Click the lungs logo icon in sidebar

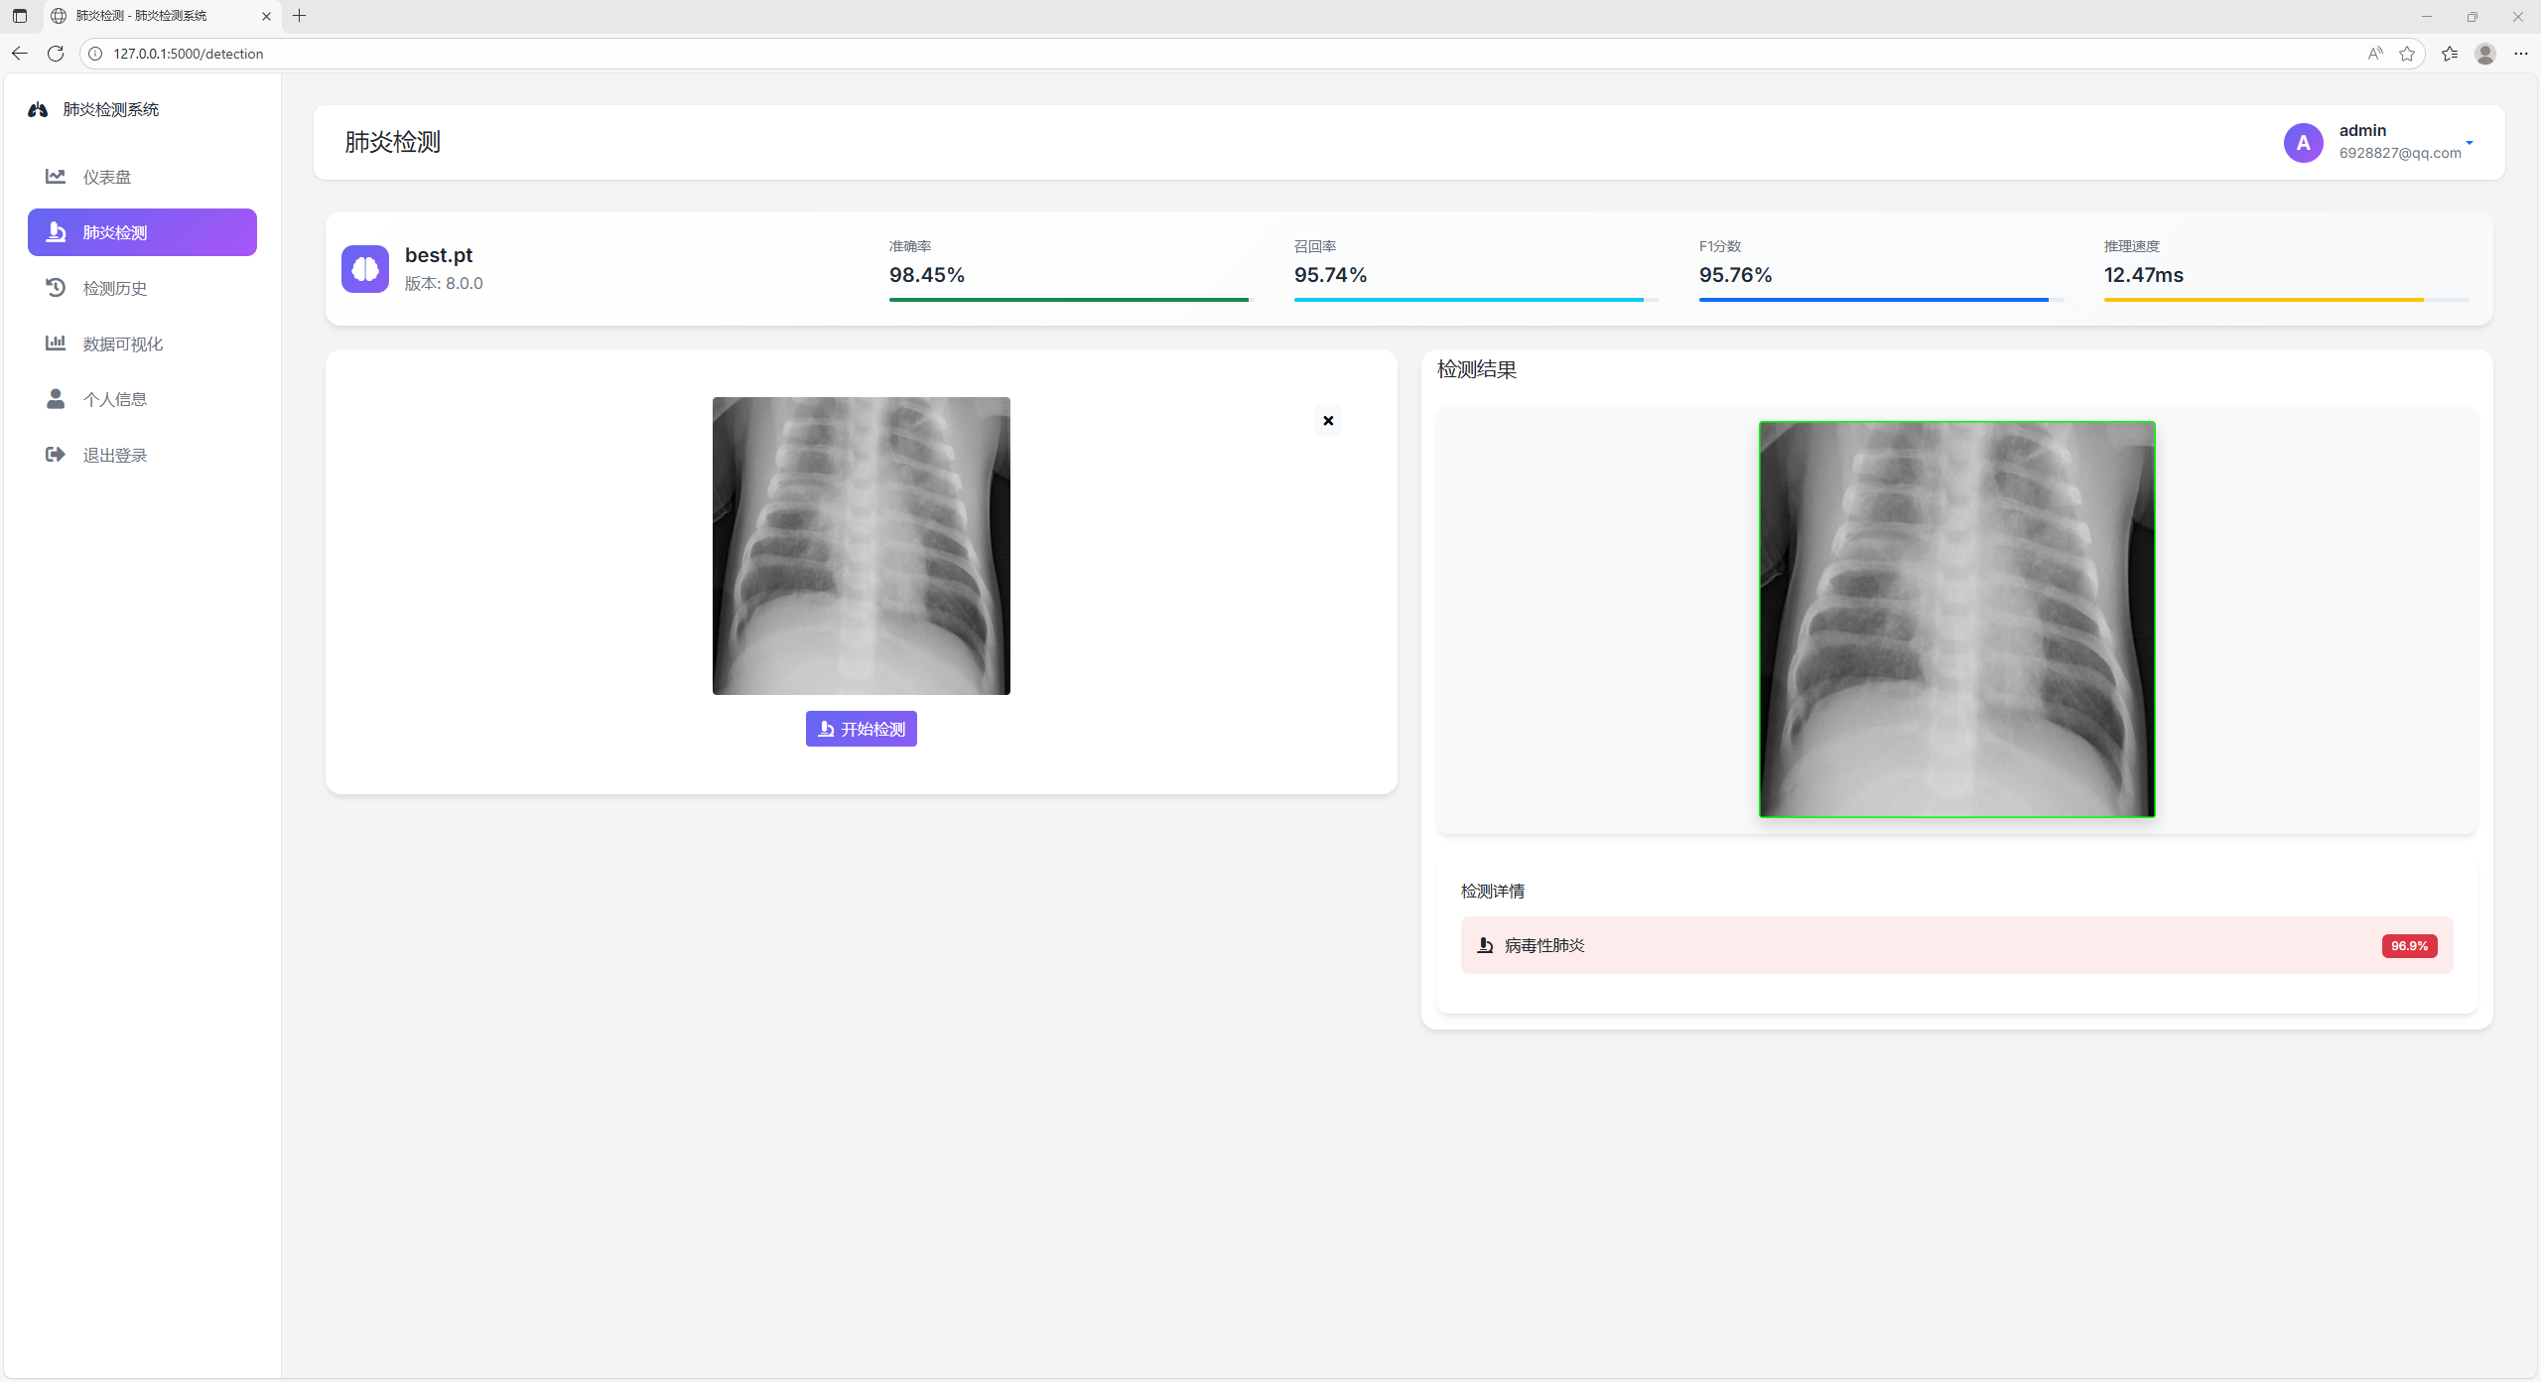pyautogui.click(x=38, y=110)
